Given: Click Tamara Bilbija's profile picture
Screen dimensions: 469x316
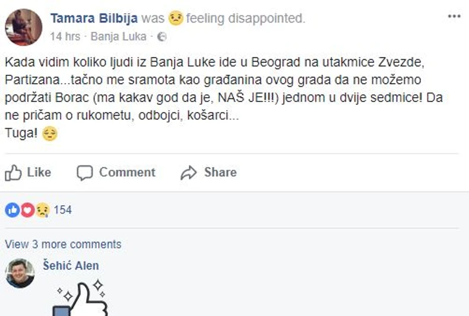Looking at the screenshot, I should point(24,27).
